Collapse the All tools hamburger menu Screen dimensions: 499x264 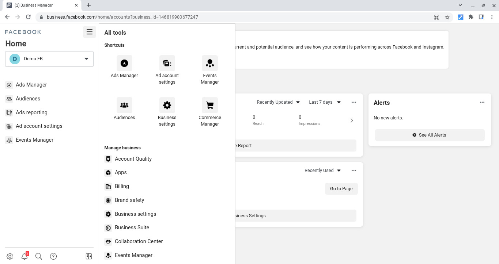pos(90,32)
